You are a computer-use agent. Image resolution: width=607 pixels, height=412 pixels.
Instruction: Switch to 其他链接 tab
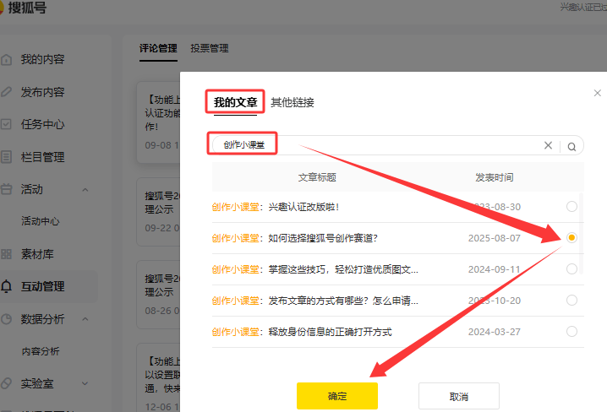coord(293,102)
